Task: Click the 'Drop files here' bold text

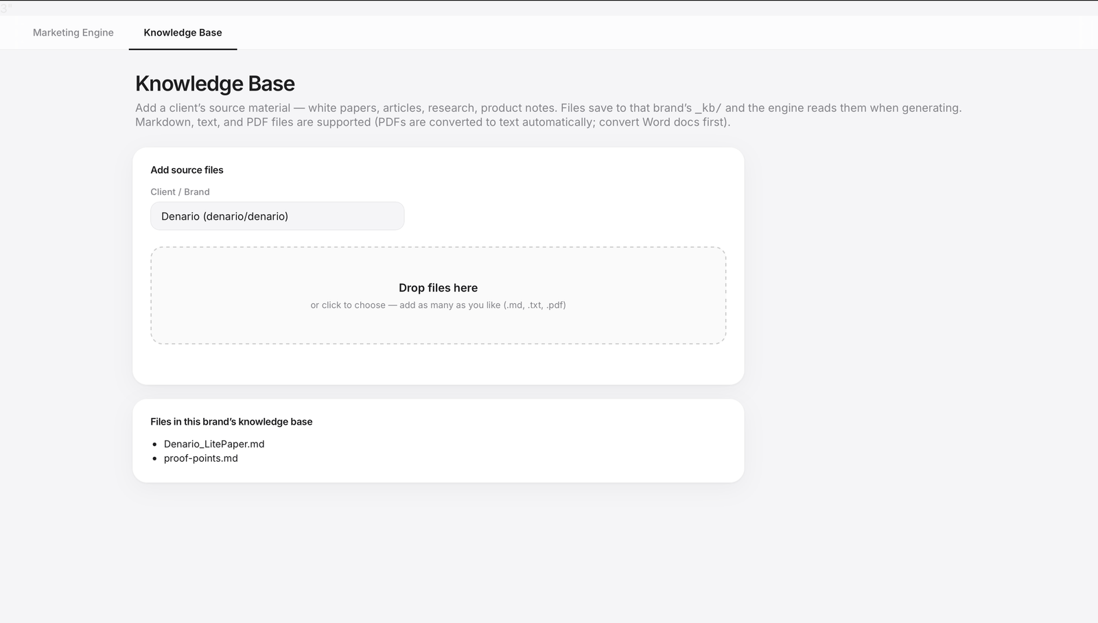Action: click(438, 288)
